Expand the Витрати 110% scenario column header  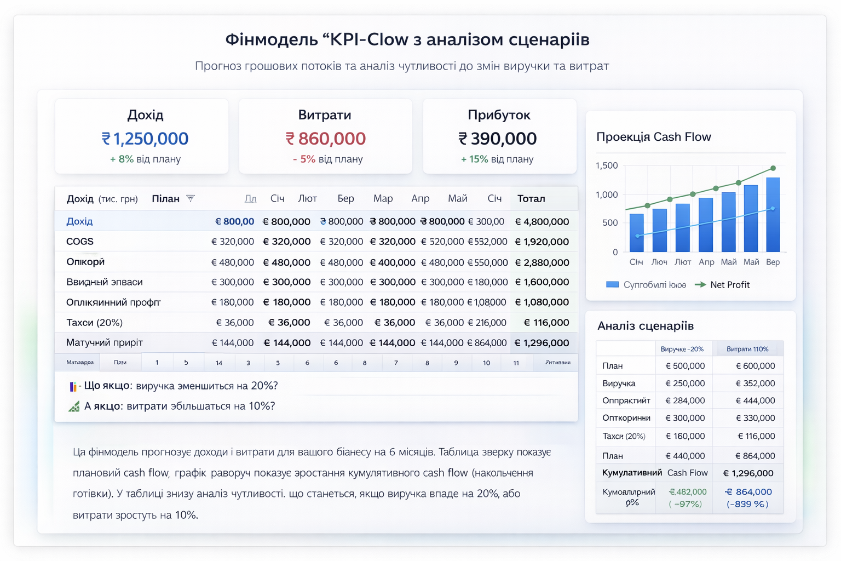tap(748, 348)
